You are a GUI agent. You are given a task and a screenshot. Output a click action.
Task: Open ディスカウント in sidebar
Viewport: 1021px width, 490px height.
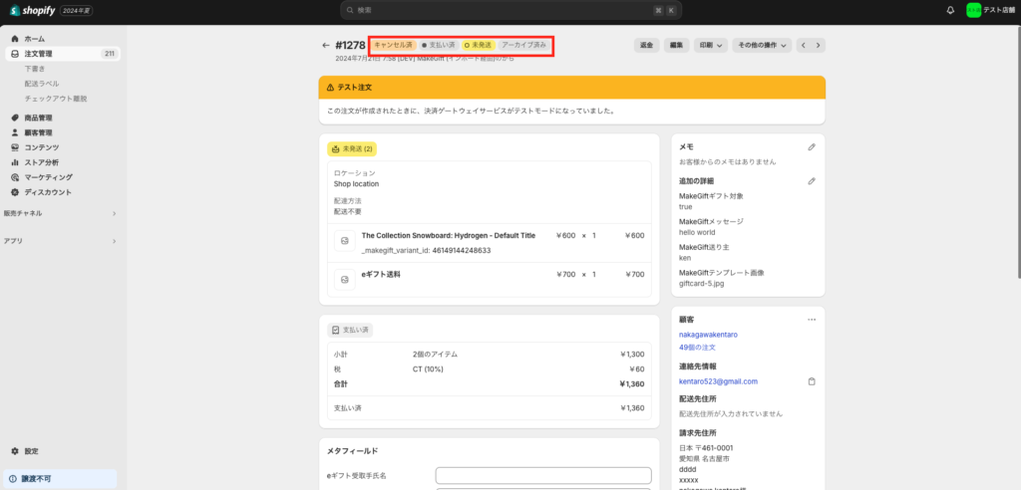tap(48, 192)
